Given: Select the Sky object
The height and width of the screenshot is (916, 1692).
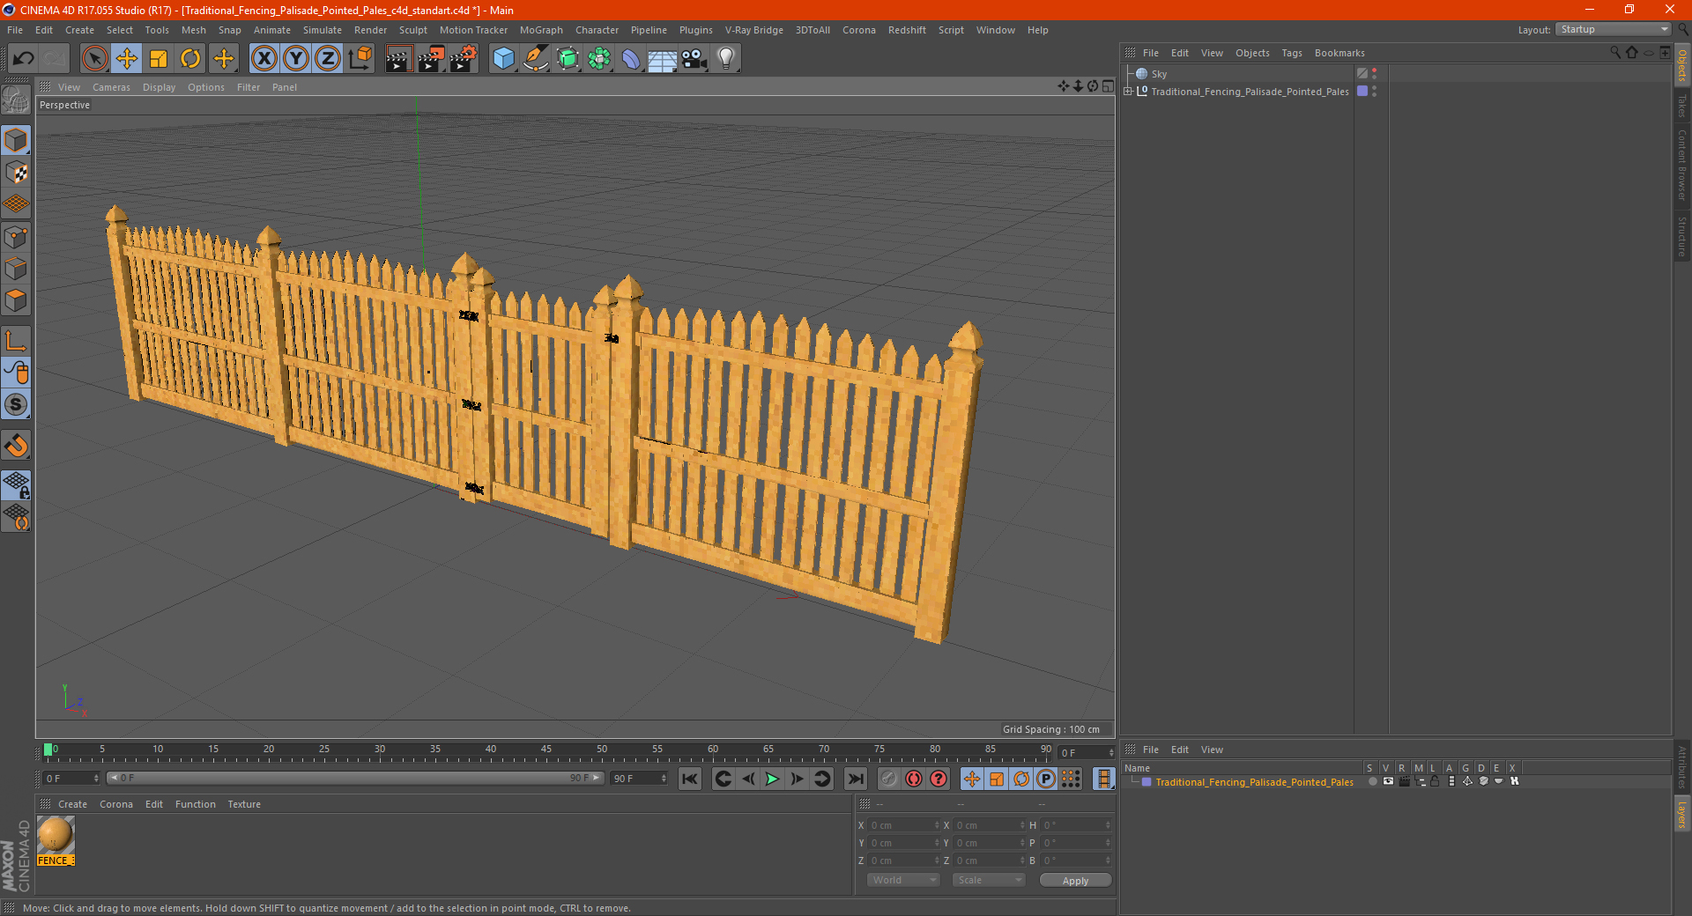Looking at the screenshot, I should 1159,74.
